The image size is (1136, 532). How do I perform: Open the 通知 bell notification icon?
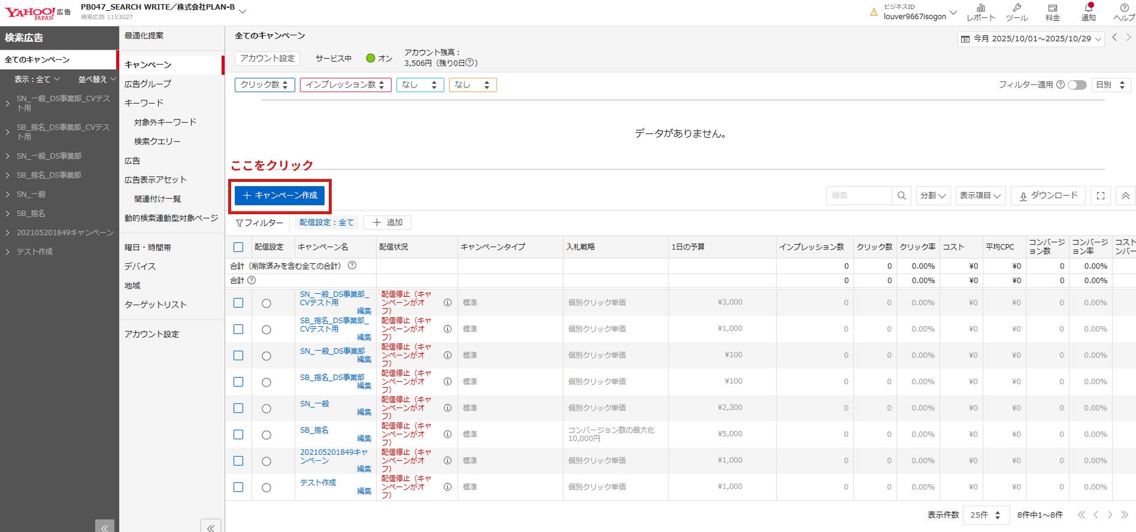[x=1088, y=12]
